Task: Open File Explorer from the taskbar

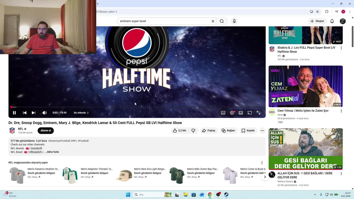Action: point(186,195)
